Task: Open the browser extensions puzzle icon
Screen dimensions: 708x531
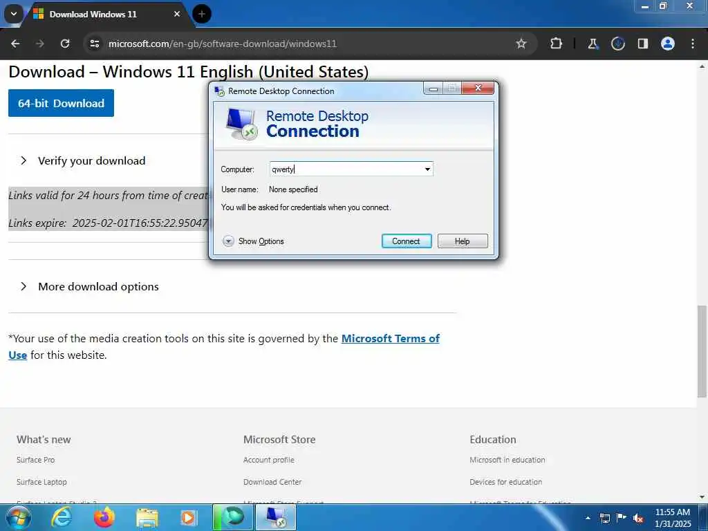Action: coord(557,44)
